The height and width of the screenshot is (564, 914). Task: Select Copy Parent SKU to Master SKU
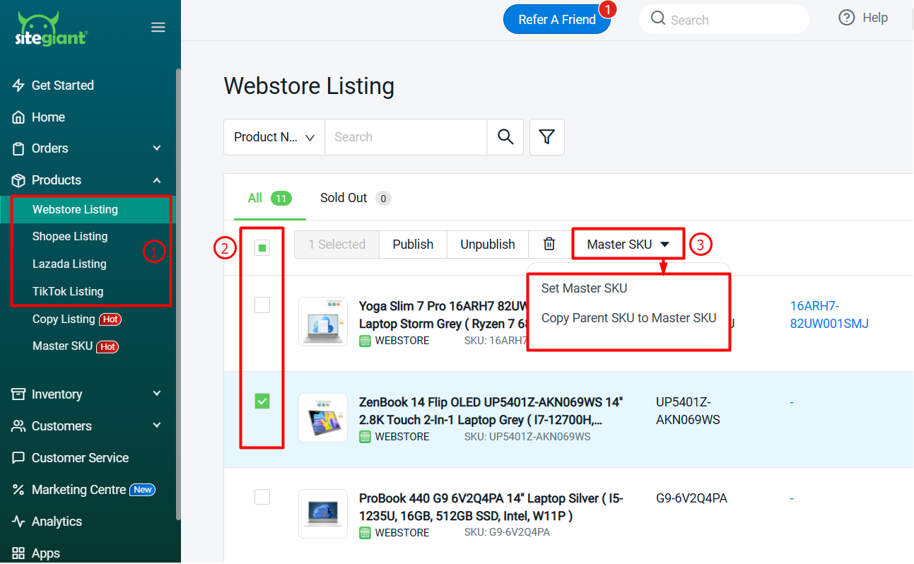pyautogui.click(x=628, y=318)
